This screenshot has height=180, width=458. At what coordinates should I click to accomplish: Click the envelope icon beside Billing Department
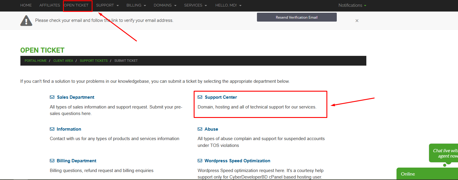[52, 161]
